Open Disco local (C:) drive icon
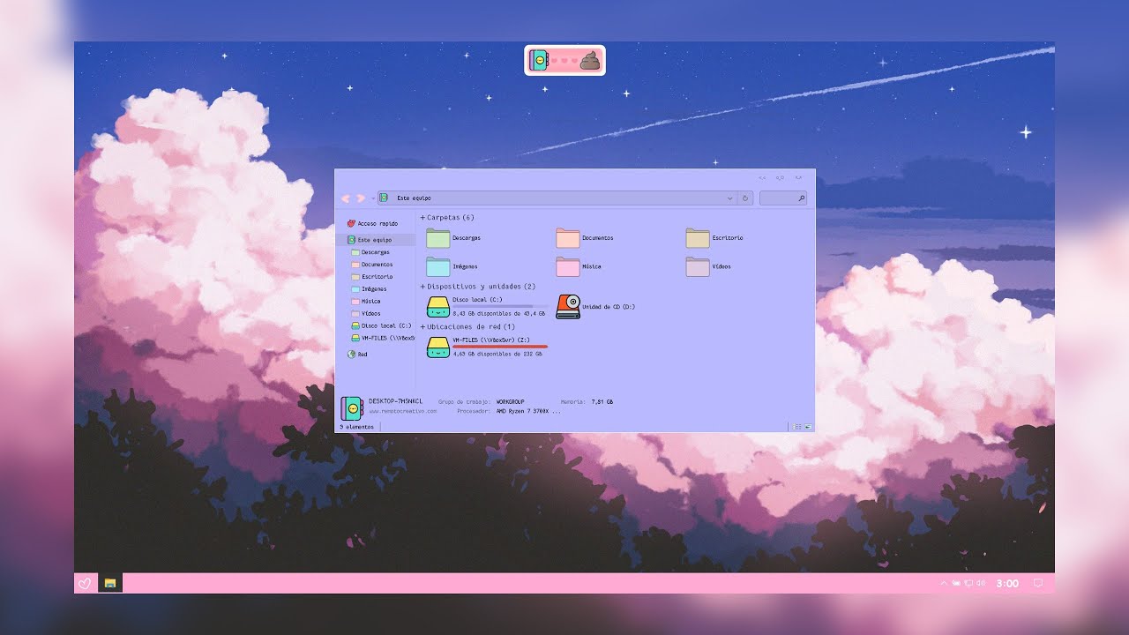1129x635 pixels. (438, 307)
